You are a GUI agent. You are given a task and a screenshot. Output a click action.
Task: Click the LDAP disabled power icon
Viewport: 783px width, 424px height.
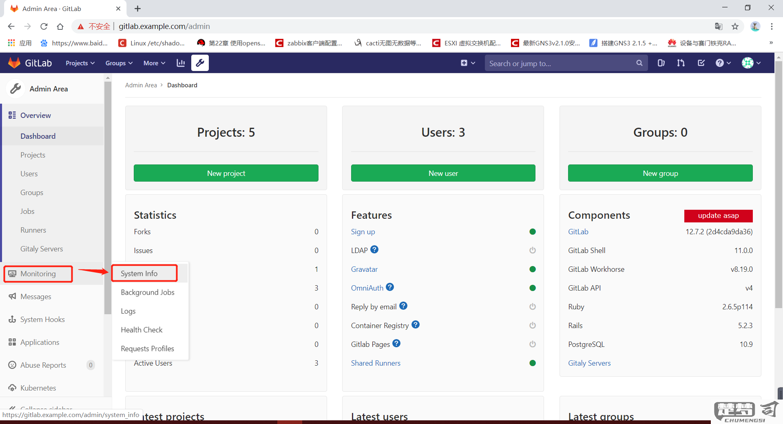click(x=533, y=250)
